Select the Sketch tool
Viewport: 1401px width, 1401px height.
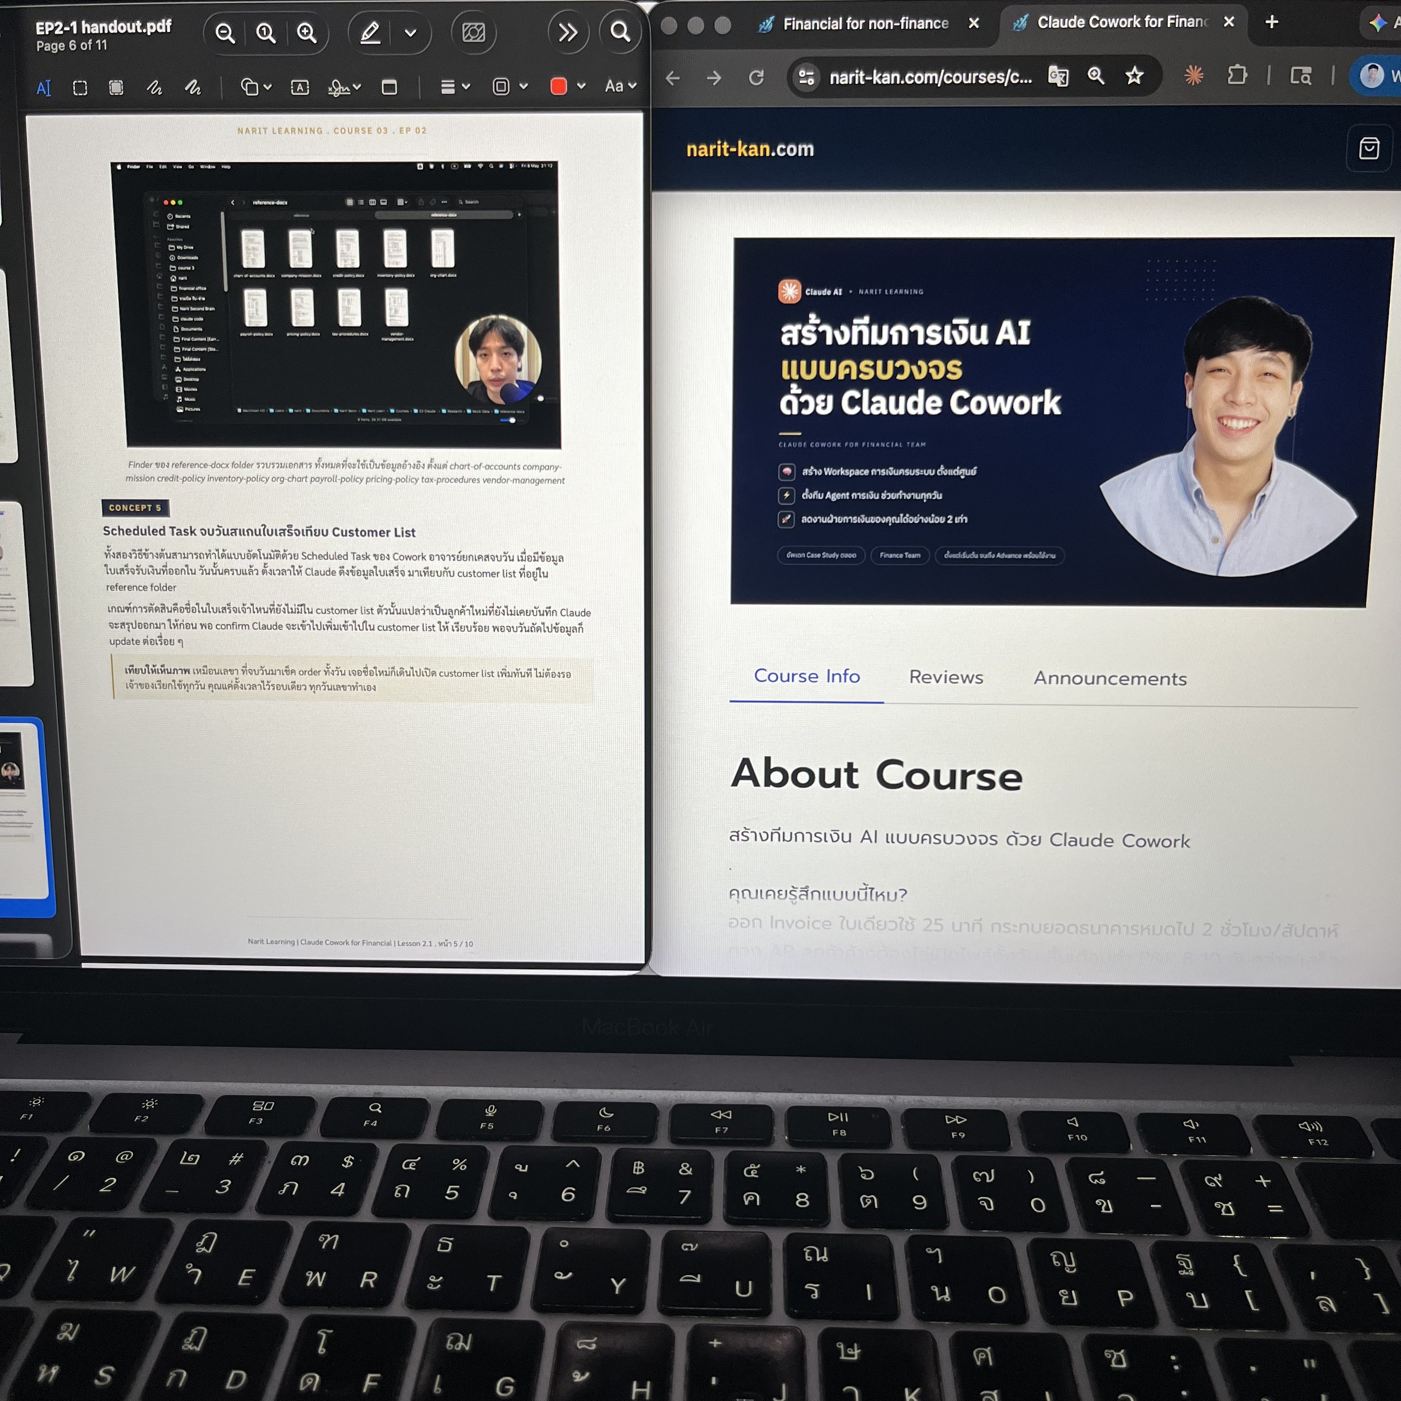coord(154,88)
